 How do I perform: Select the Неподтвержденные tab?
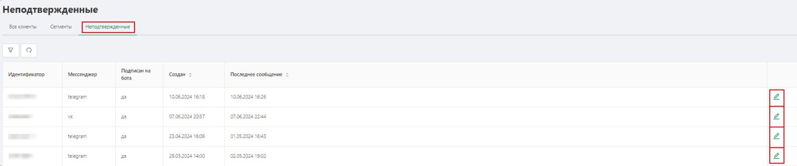(x=108, y=27)
